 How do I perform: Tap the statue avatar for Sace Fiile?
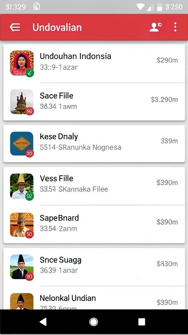[x=22, y=102]
